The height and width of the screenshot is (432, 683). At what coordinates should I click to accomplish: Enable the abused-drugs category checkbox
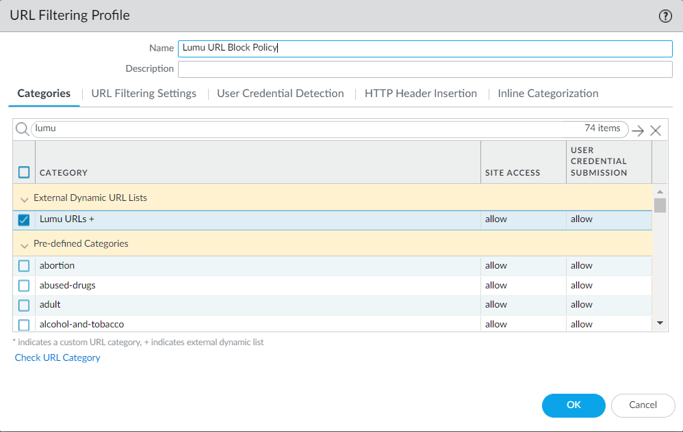pos(24,286)
